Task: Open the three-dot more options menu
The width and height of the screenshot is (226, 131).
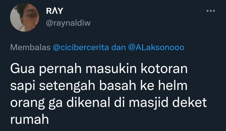Action: pyautogui.click(x=211, y=11)
